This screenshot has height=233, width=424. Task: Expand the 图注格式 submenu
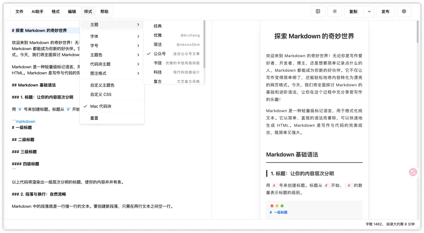coord(112,73)
